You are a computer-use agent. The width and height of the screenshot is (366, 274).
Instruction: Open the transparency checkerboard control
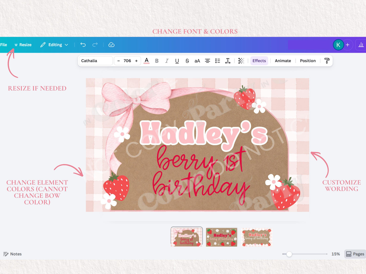coord(241,61)
